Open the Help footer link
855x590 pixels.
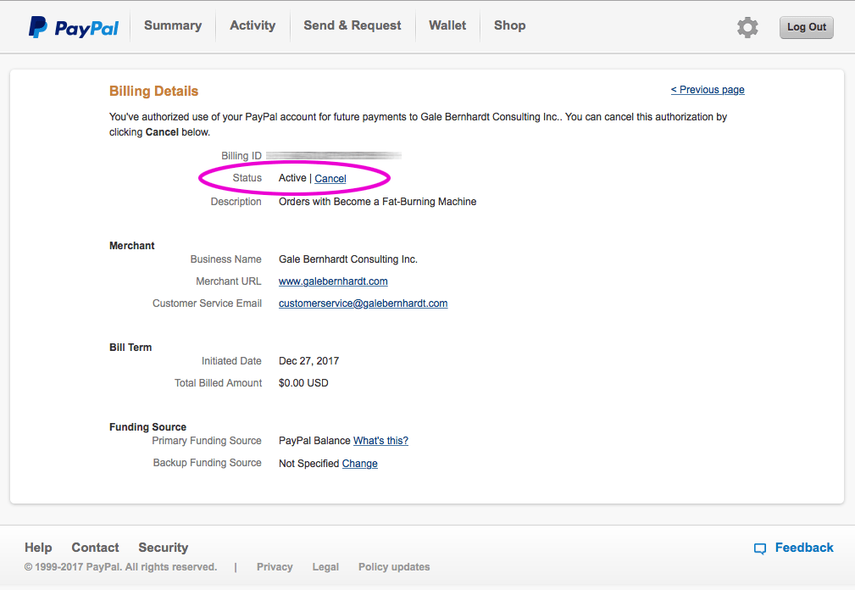pyautogui.click(x=38, y=548)
